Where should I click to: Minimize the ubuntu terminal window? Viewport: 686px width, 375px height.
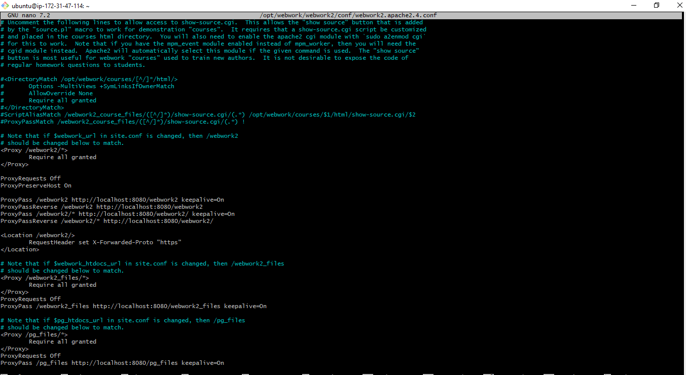tap(633, 5)
